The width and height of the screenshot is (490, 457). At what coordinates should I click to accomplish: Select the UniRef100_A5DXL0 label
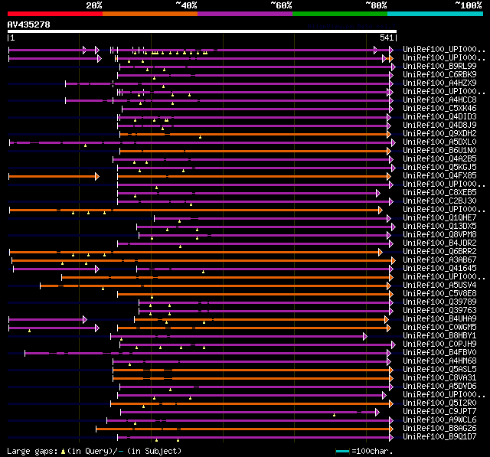pos(439,142)
